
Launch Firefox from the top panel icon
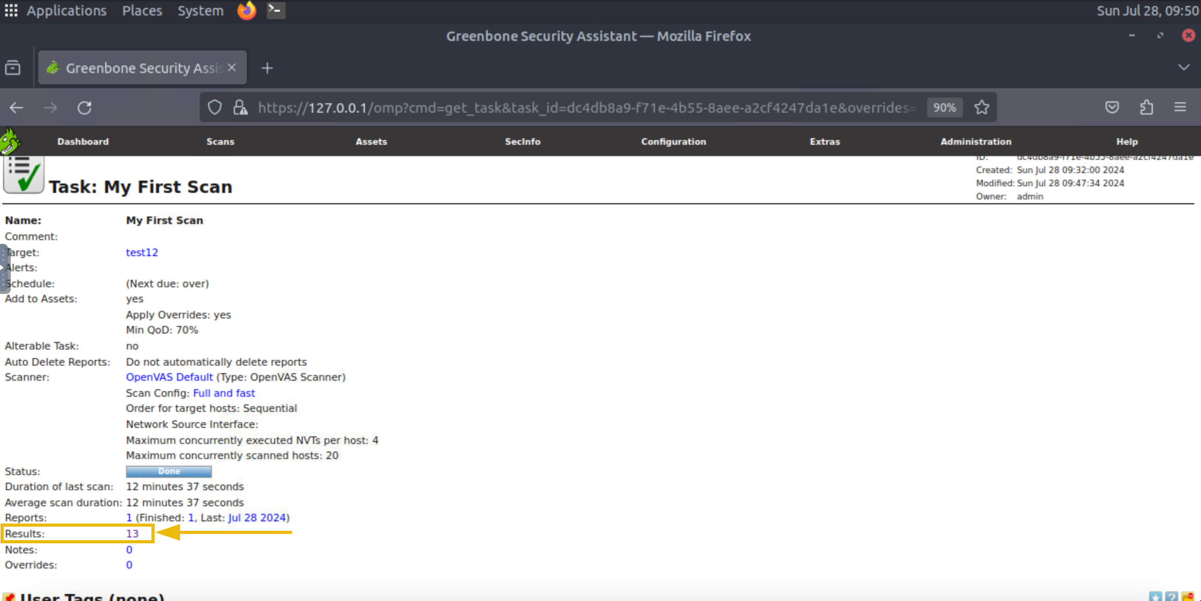click(x=246, y=10)
